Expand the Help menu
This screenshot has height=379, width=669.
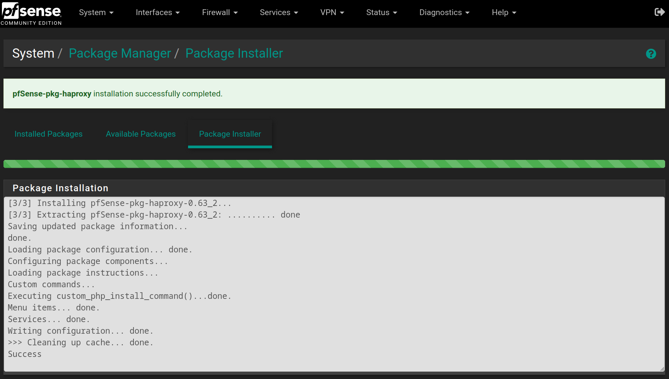[x=504, y=12]
